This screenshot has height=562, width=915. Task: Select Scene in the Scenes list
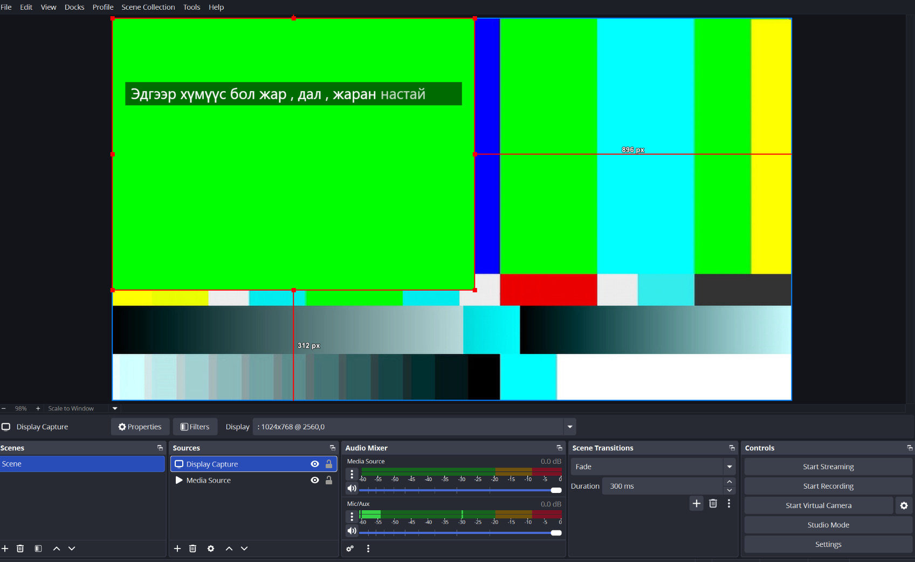pyautogui.click(x=82, y=464)
